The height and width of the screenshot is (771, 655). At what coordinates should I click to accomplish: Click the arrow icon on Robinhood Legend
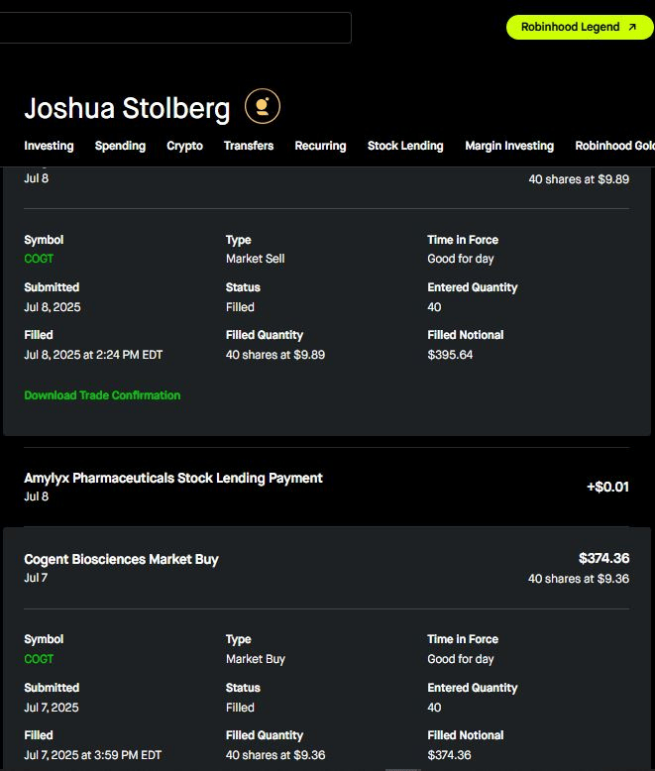click(x=633, y=28)
